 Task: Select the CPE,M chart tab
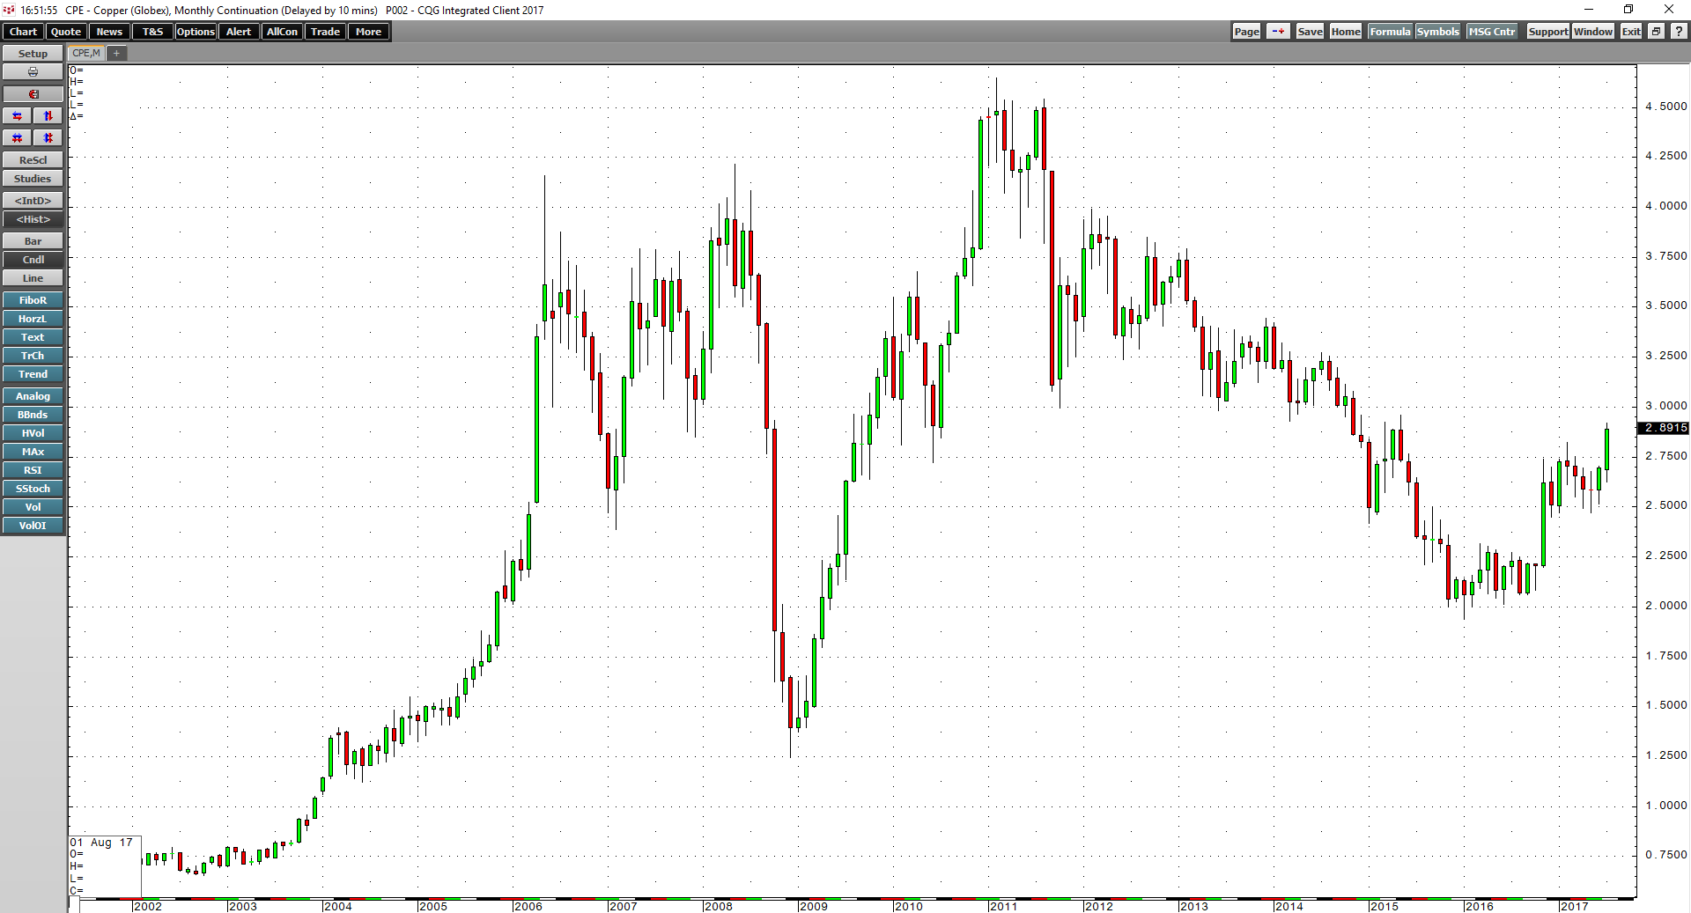point(85,53)
